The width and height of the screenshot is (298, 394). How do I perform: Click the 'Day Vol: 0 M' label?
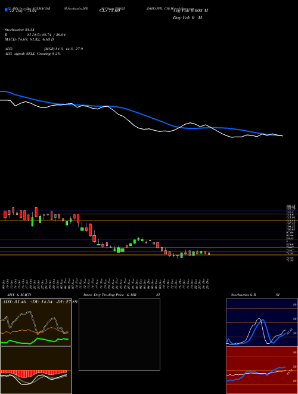[187, 18]
